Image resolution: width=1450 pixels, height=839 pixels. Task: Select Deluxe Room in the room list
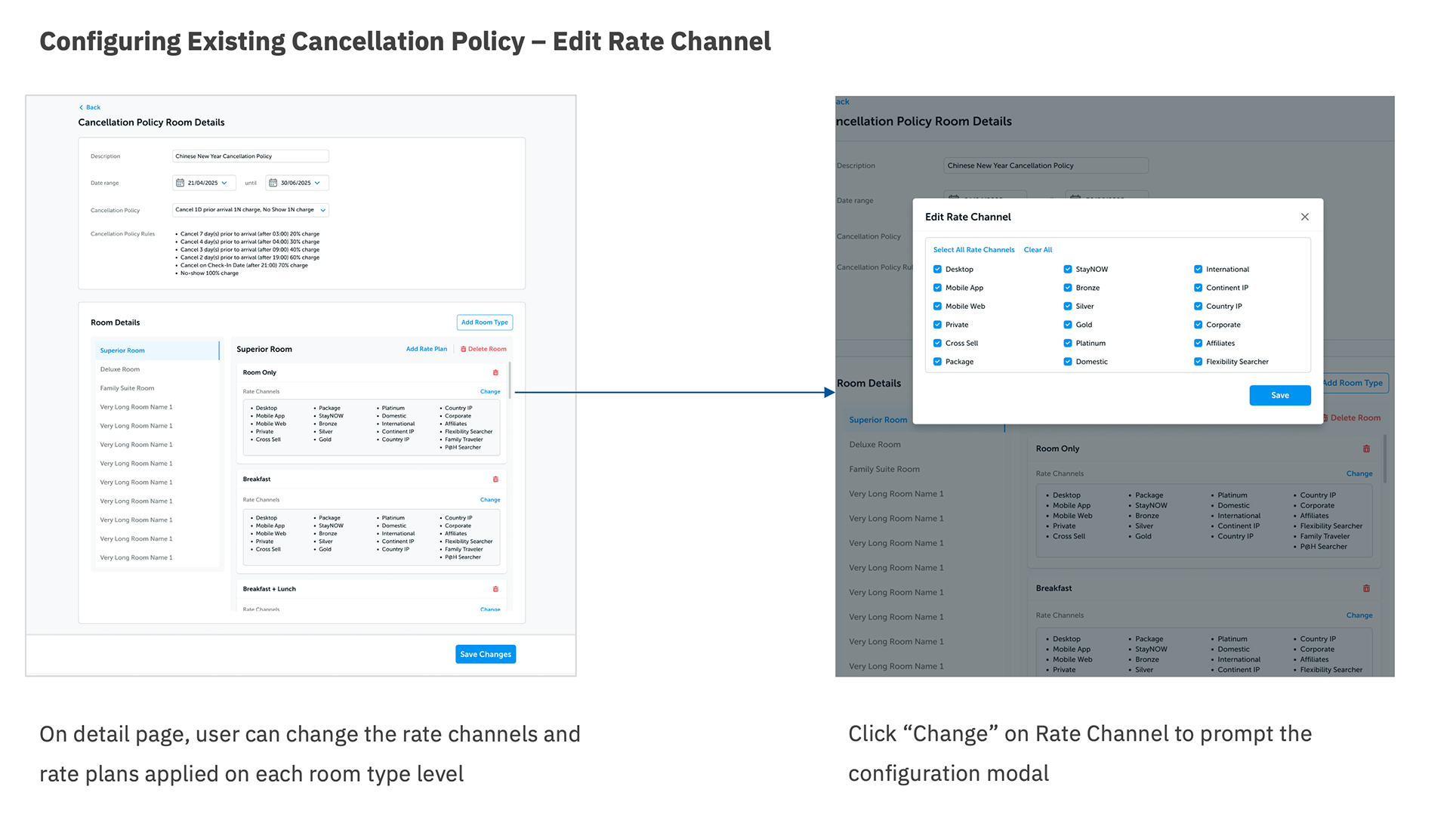coord(120,369)
